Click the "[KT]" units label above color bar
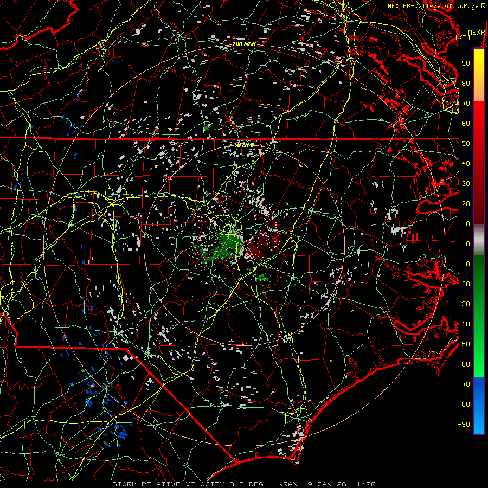 click(x=463, y=37)
